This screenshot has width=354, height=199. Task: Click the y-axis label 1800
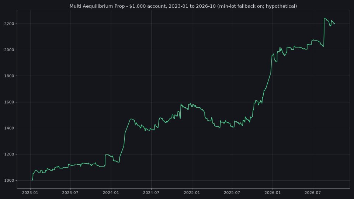[x=9, y=76]
